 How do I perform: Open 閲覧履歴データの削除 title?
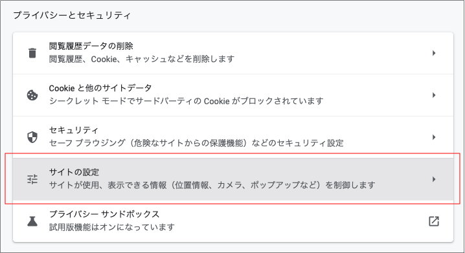pyautogui.click(x=91, y=46)
